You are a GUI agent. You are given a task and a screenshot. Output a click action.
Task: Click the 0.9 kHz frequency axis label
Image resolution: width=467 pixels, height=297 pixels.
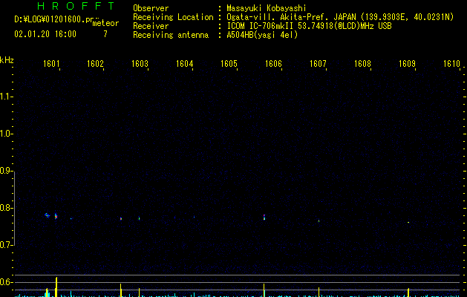point(6,171)
